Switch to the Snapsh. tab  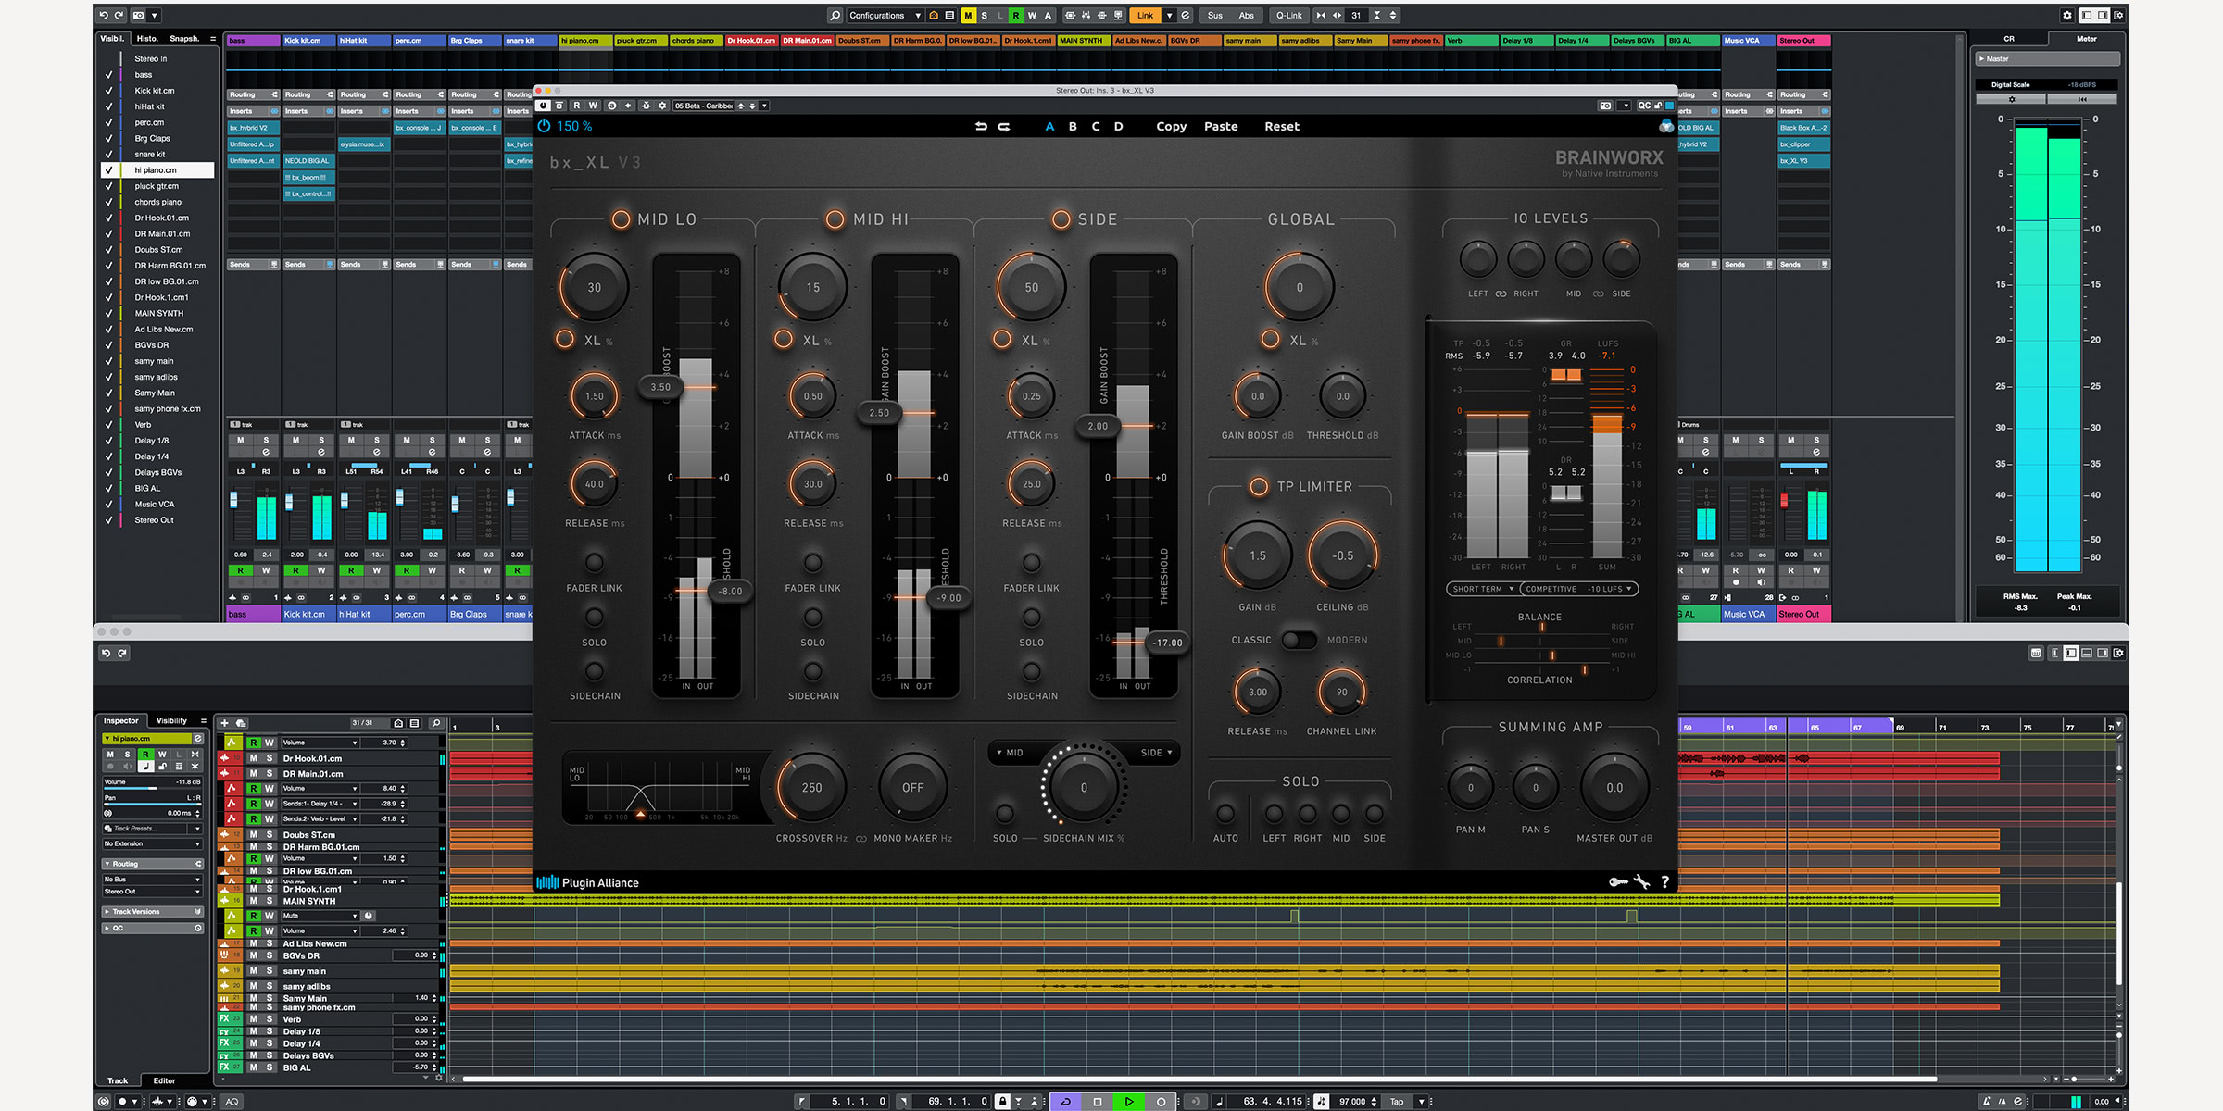click(184, 39)
